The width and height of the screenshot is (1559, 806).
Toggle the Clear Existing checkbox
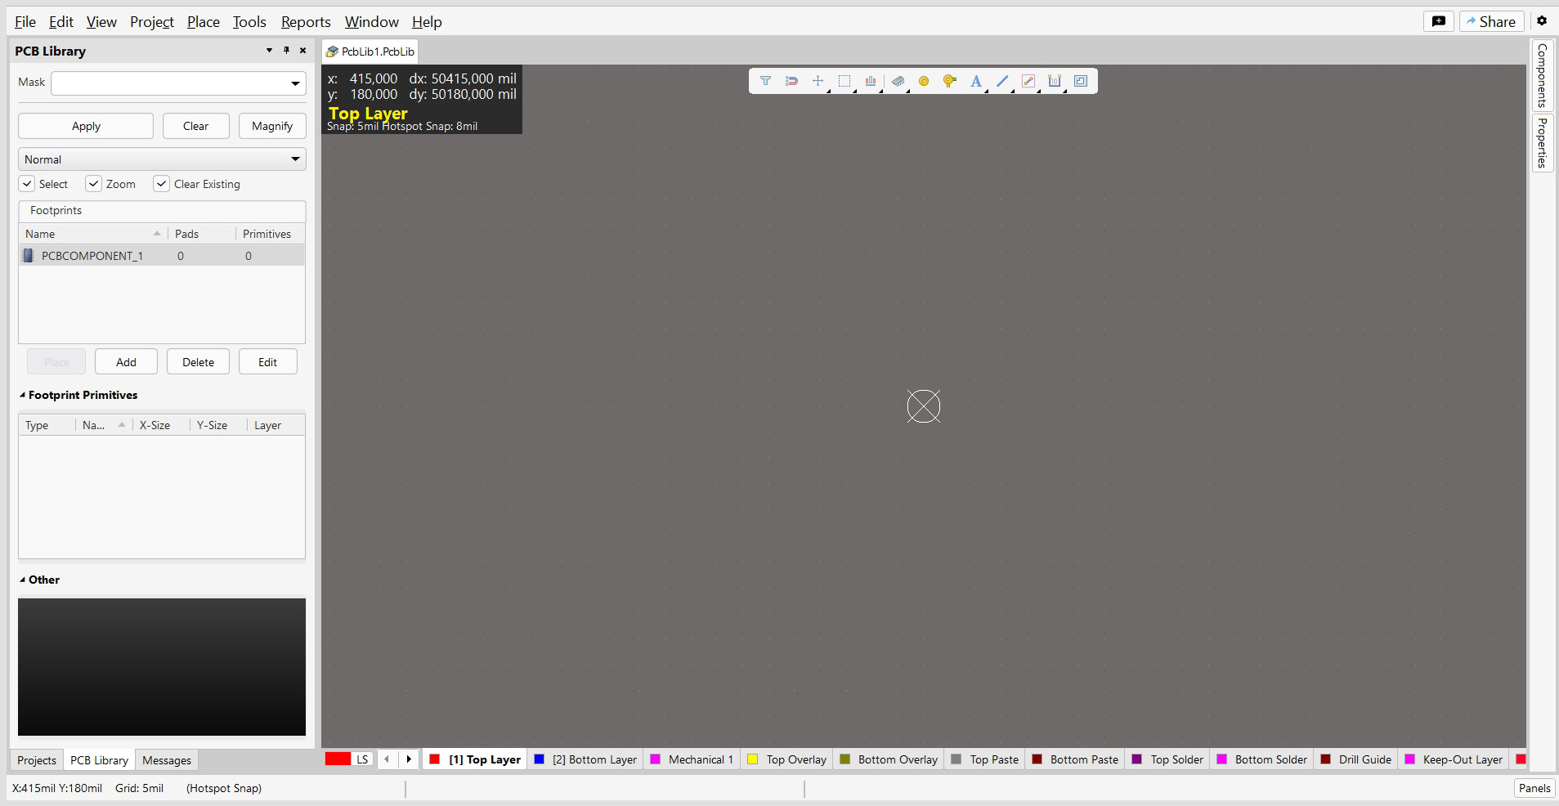coord(162,184)
